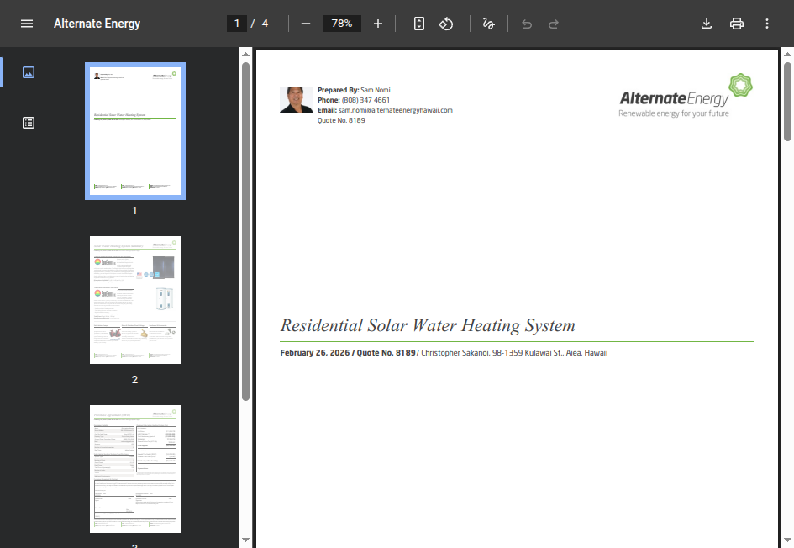Download the PDF file

click(x=707, y=24)
